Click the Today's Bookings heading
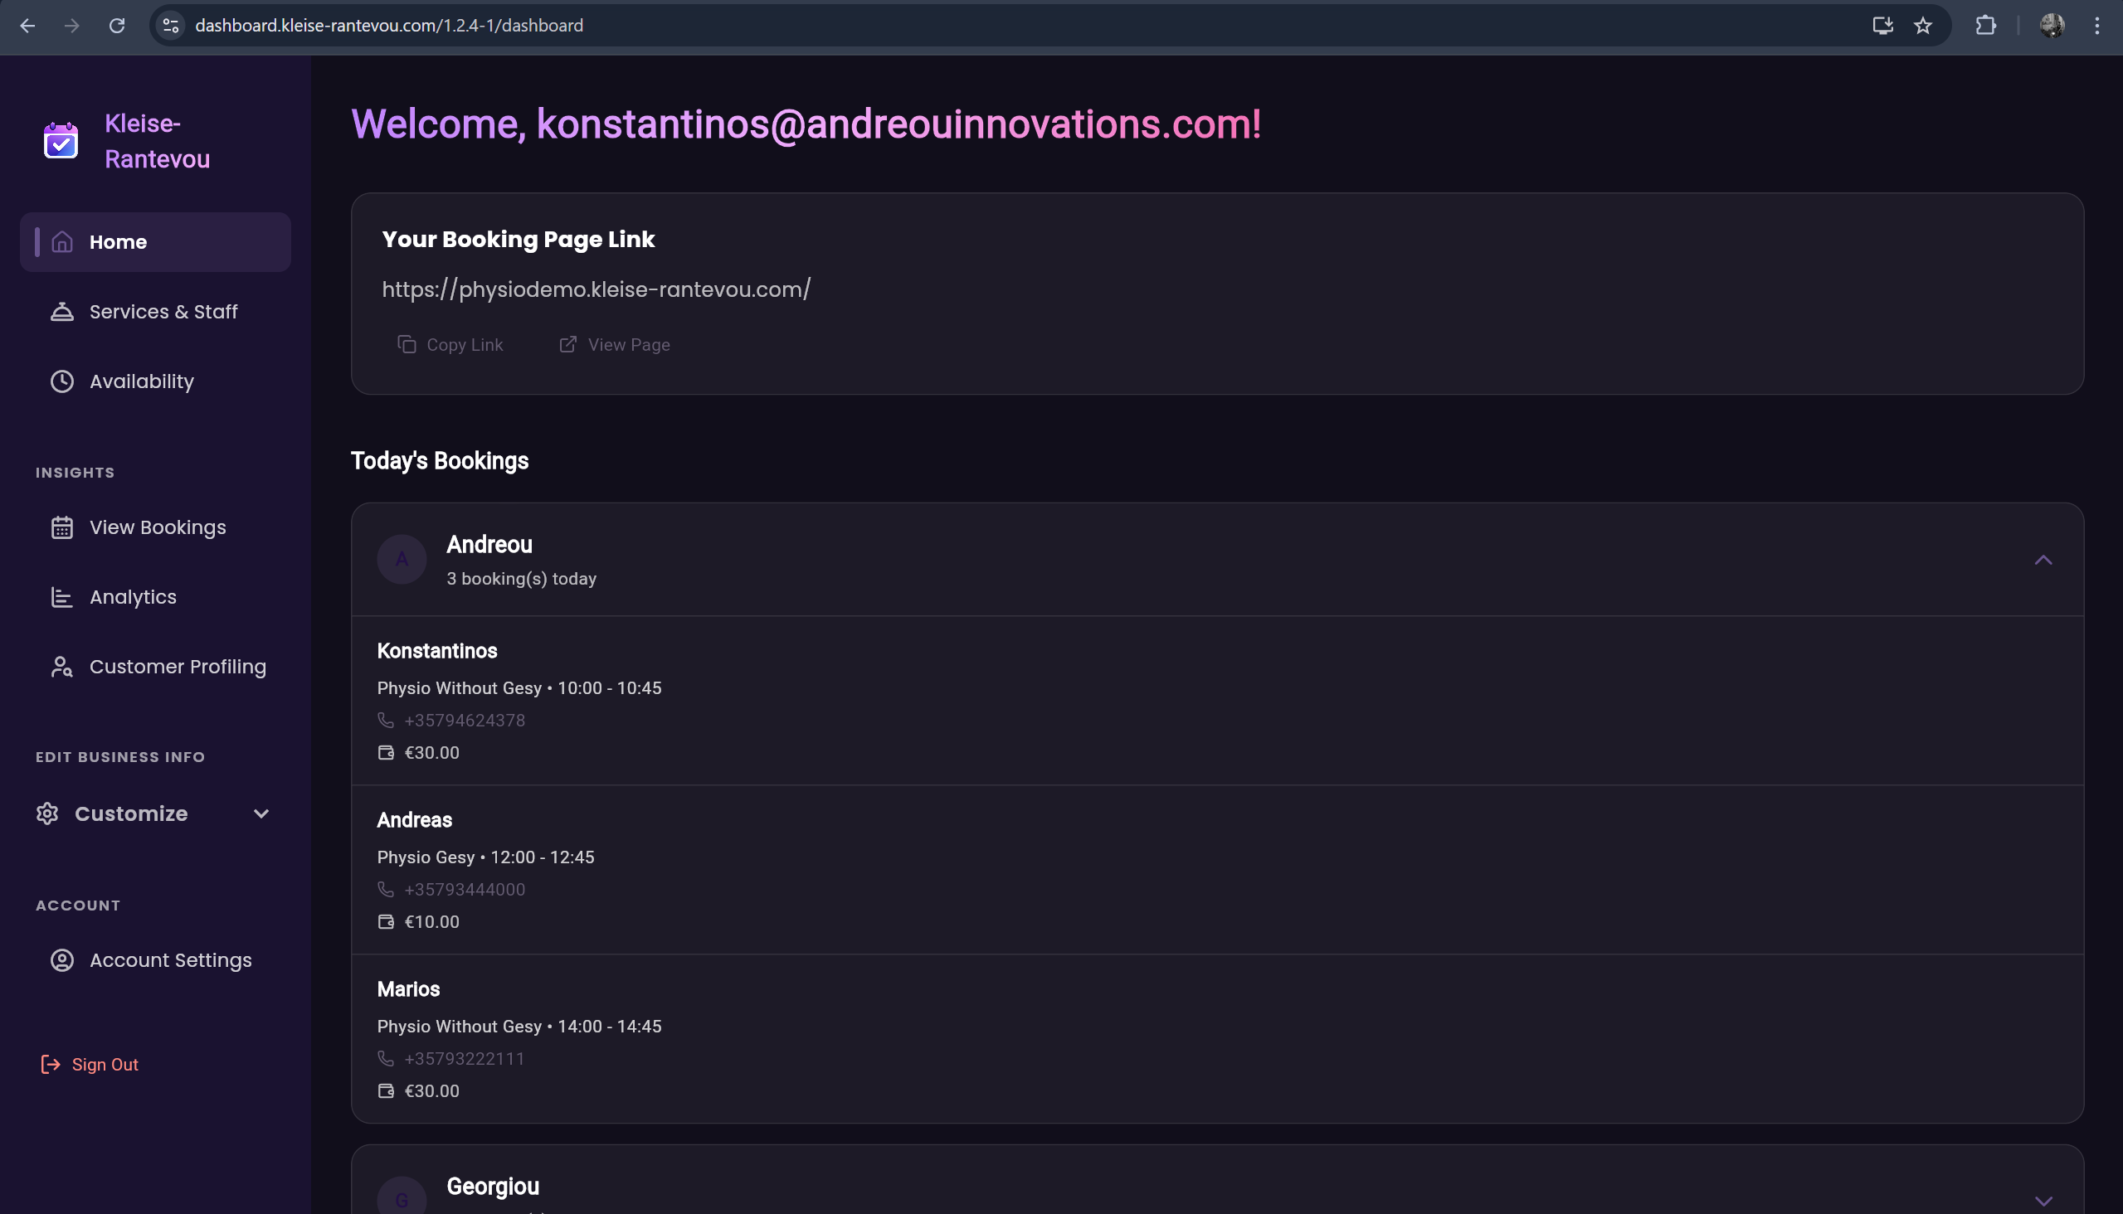Screen dimensions: 2123x1214 [440, 461]
